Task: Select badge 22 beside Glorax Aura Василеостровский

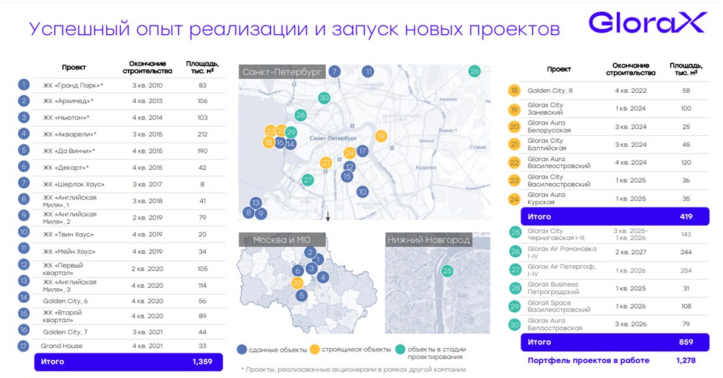Action: [514, 162]
